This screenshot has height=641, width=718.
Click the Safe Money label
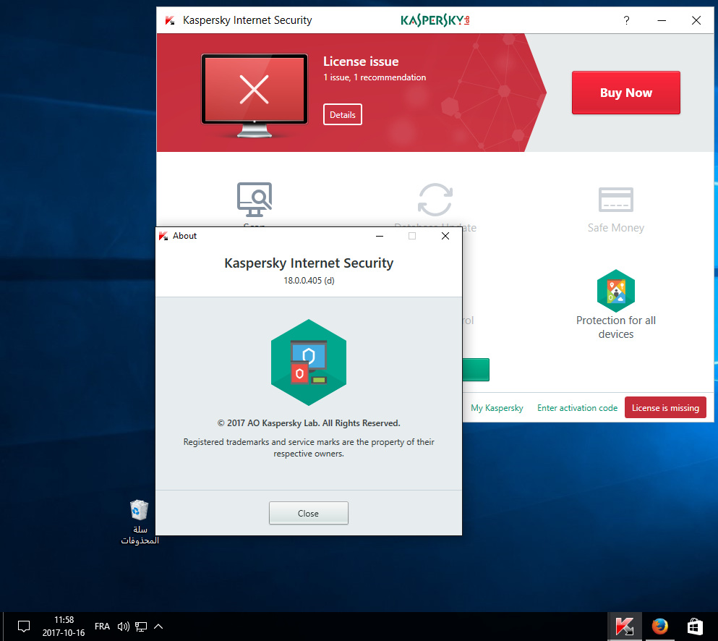pos(616,228)
